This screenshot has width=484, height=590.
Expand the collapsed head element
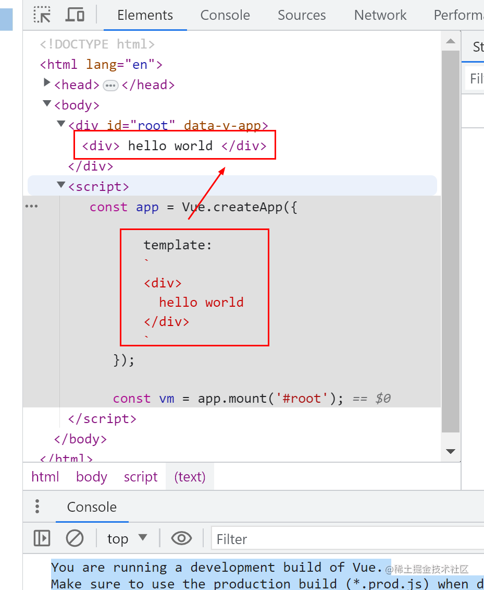point(47,82)
